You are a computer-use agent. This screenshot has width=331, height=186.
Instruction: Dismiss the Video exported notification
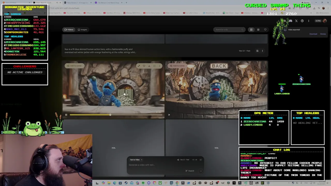coord(323,34)
